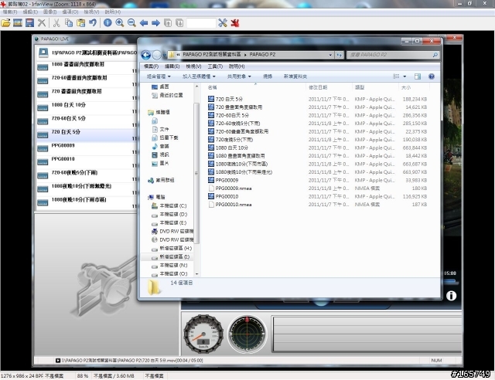495x380 pixels.
Task: Go to next image with right arrow
Action: tap(155, 22)
